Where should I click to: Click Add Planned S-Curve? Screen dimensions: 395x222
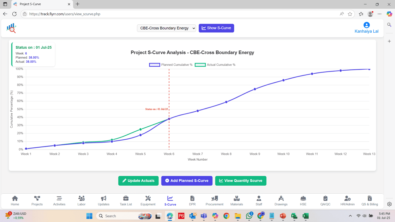click(x=187, y=181)
